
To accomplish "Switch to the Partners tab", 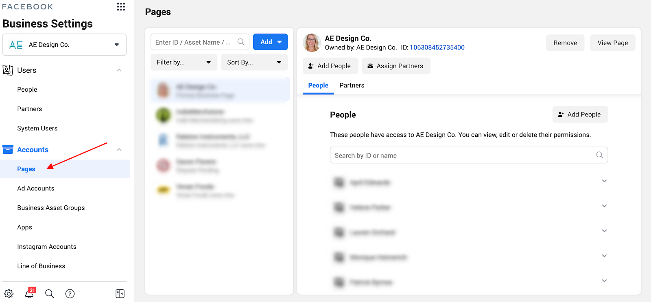I will (352, 85).
